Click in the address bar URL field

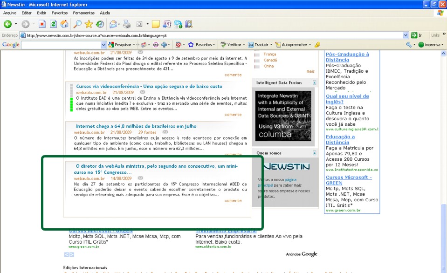(x=211, y=35)
